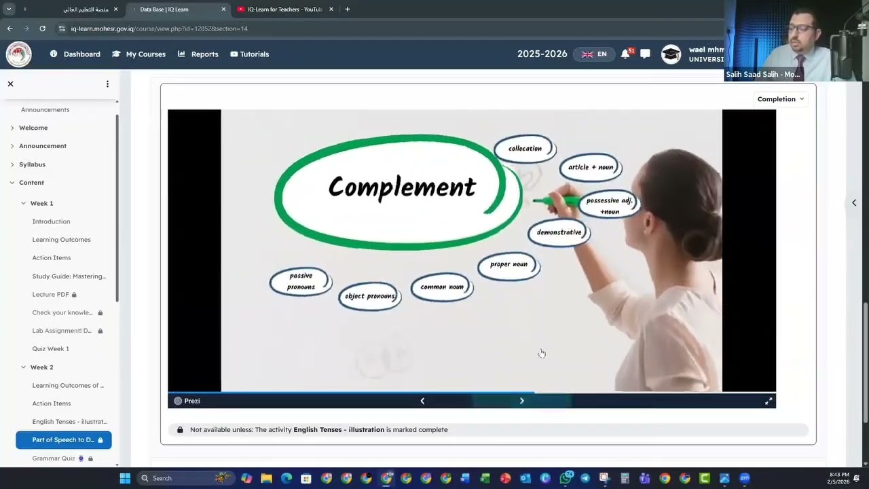This screenshot has width=869, height=489.
Task: Go to next Prezi slide
Action: tap(521, 401)
